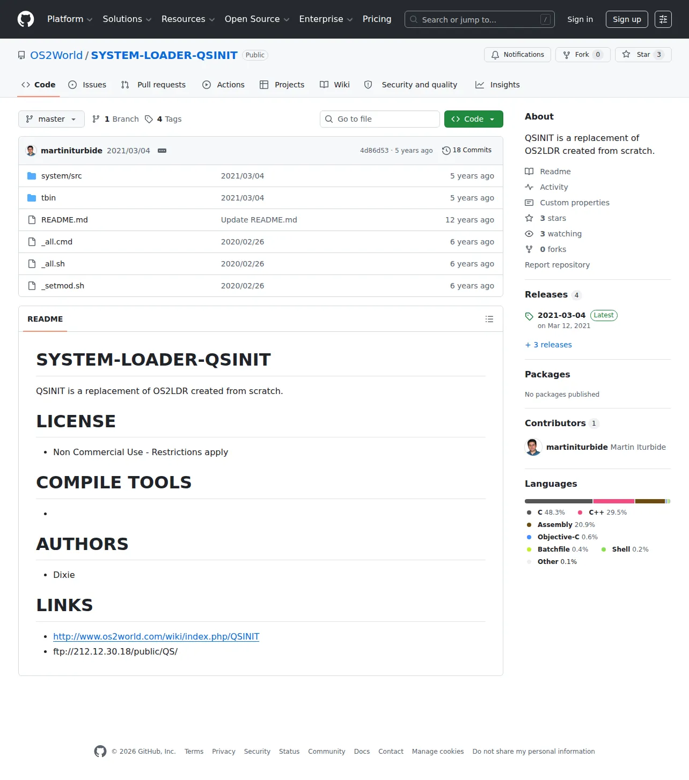Click the eye icon beside 3 watching
The image size is (689, 780).
[x=529, y=234]
